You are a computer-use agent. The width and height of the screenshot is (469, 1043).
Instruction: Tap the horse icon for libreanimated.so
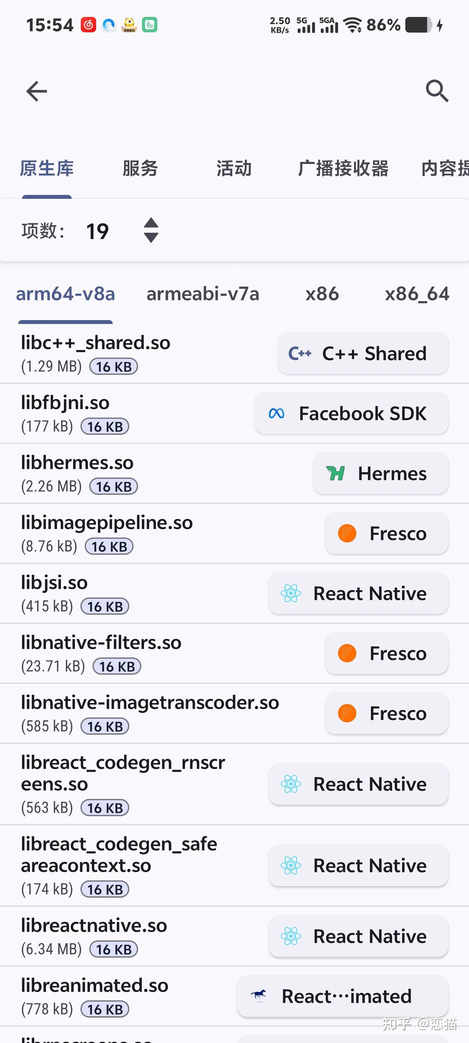pos(259,996)
